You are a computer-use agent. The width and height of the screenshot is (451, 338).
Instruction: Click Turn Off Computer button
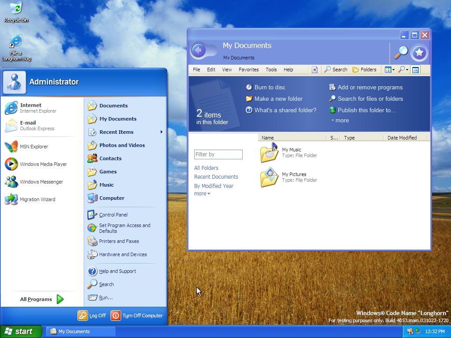[x=137, y=316]
